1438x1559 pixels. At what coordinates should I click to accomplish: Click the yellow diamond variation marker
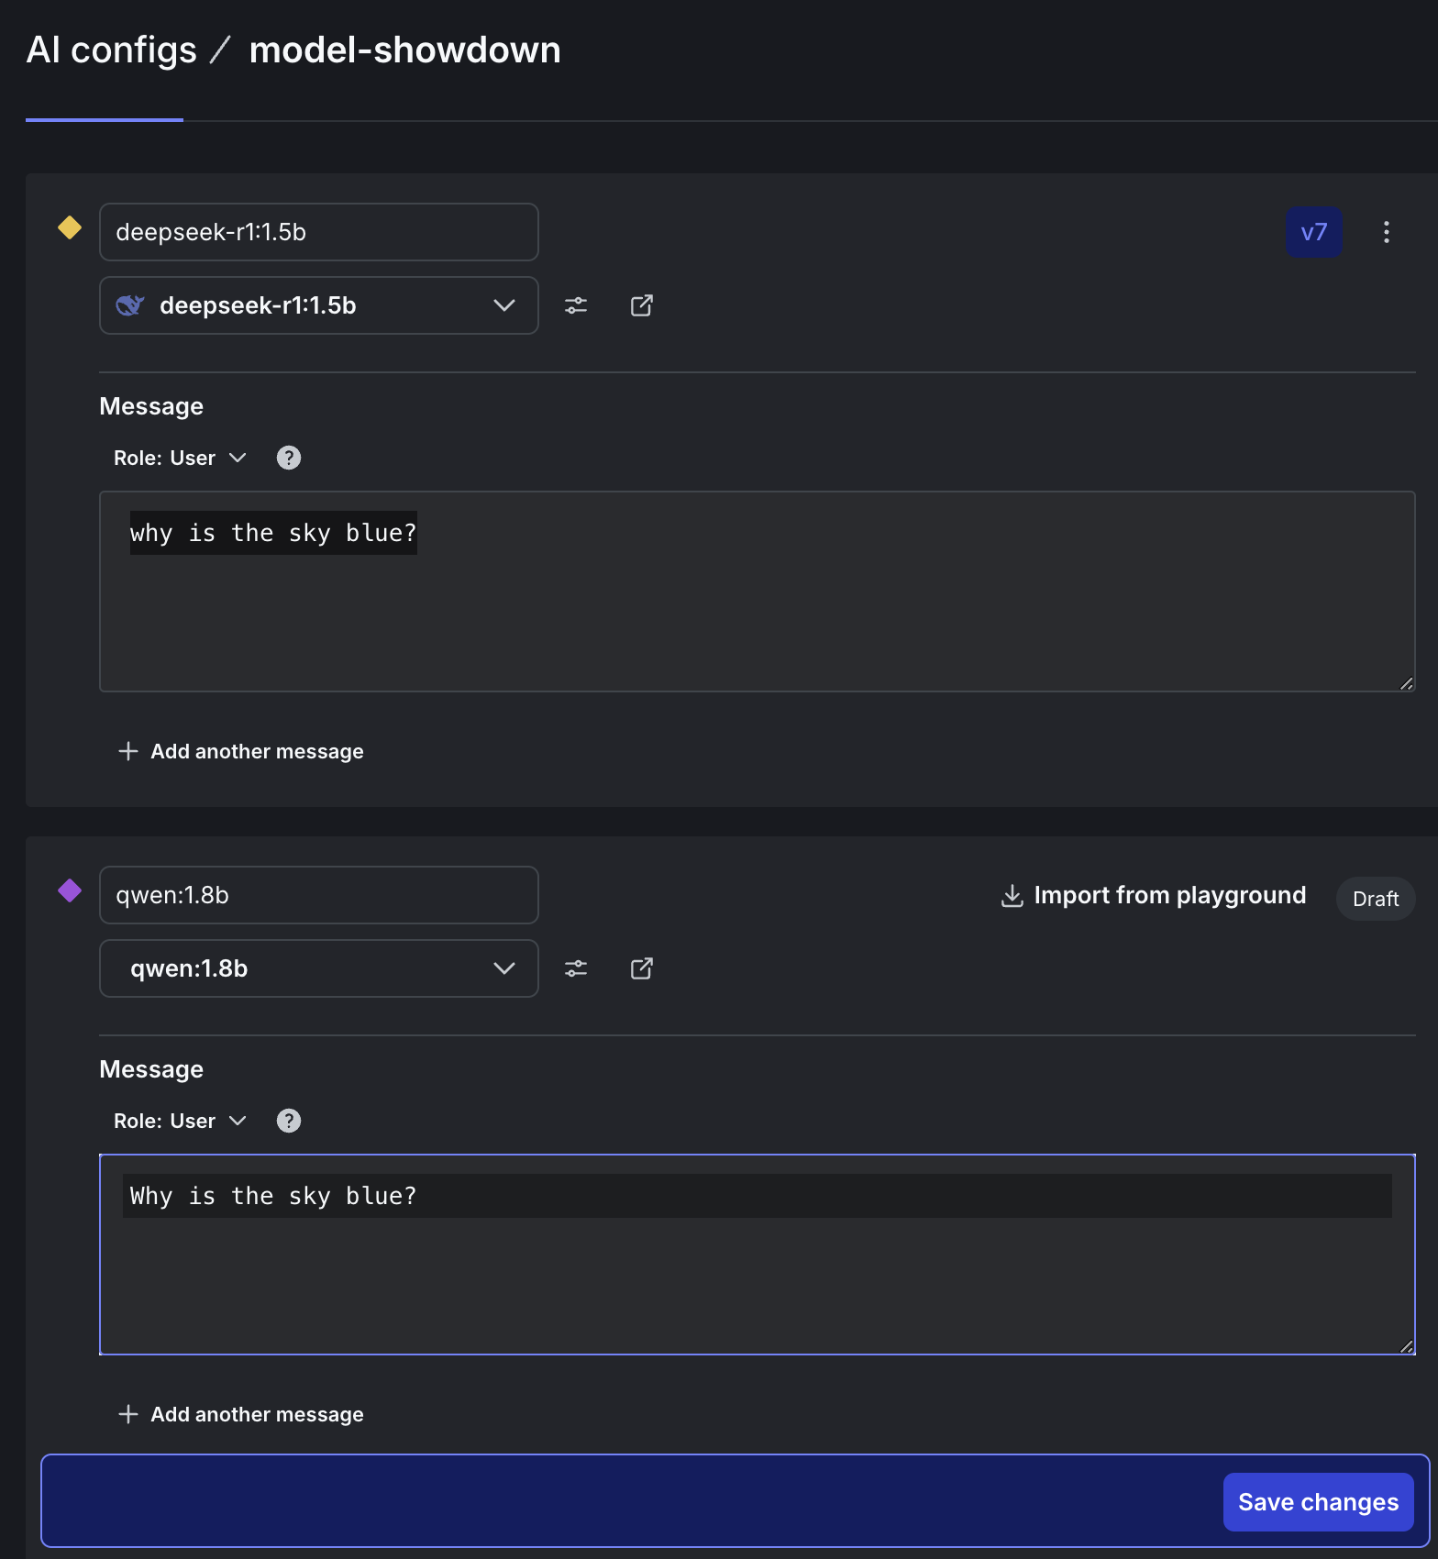[70, 227]
